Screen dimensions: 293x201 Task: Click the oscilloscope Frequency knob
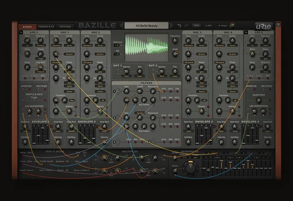pyautogui.click(x=175, y=41)
